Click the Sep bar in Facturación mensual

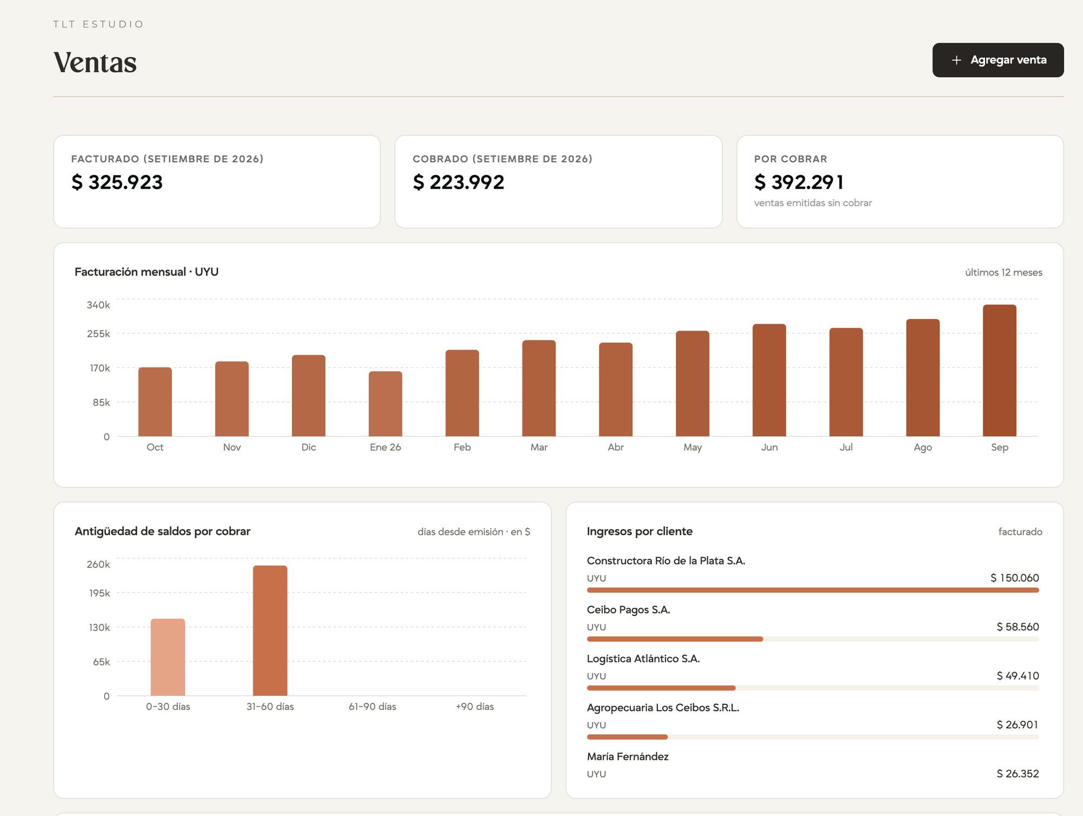tap(999, 370)
